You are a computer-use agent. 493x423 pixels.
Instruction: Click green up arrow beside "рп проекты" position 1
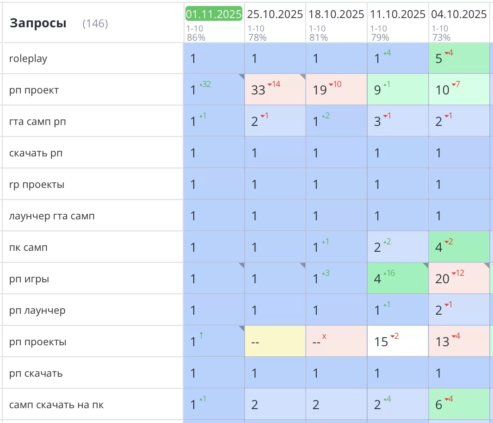pos(201,336)
